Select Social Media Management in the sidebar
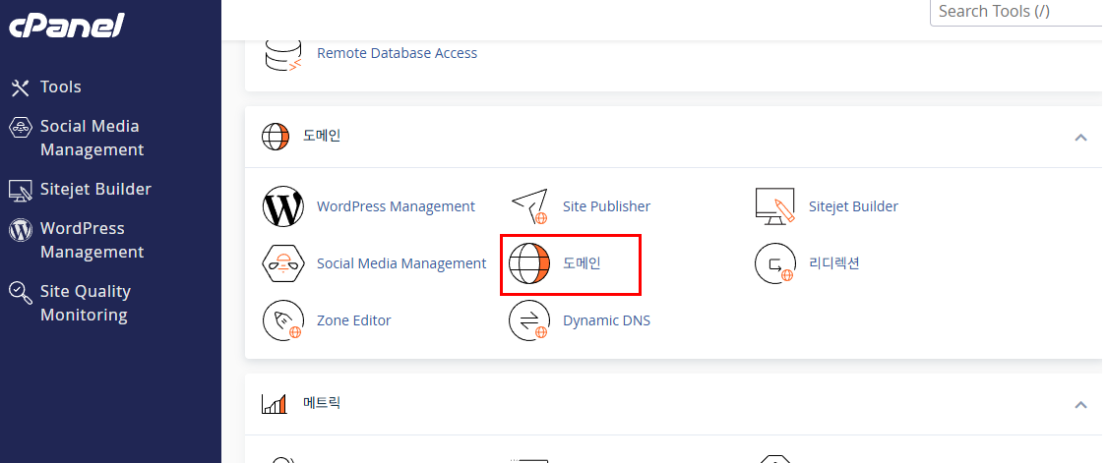Image resolution: width=1107 pixels, height=463 pixels. 91,138
